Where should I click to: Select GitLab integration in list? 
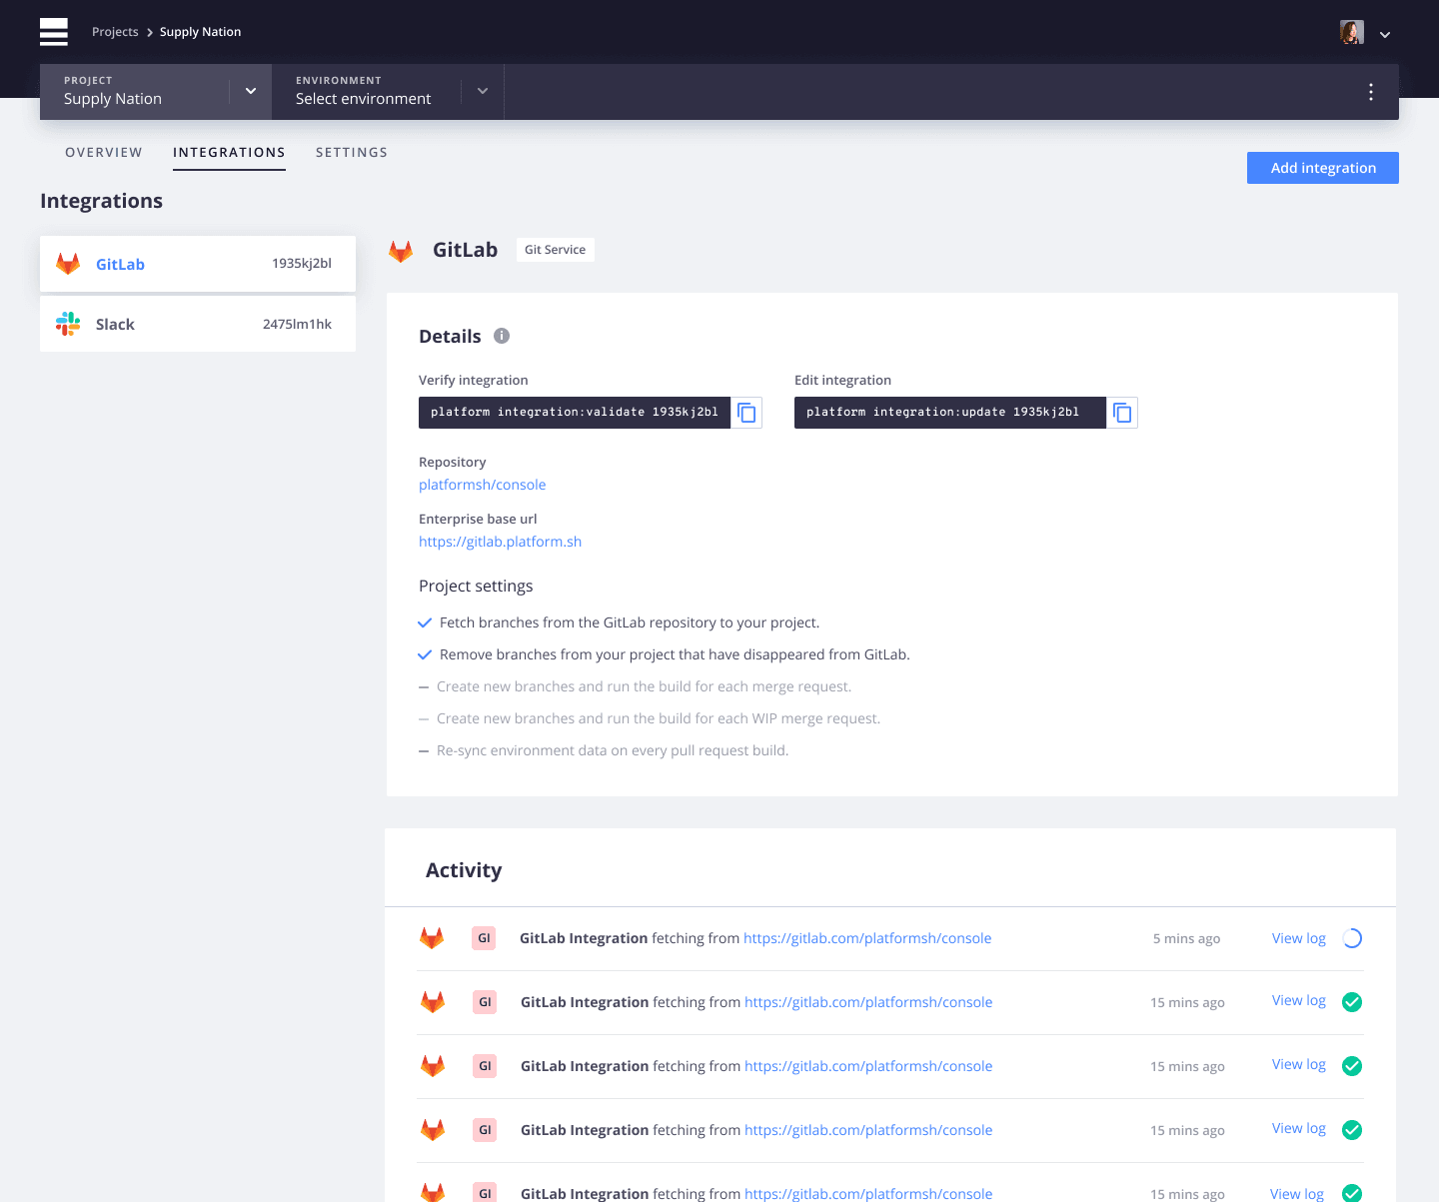tap(198, 264)
